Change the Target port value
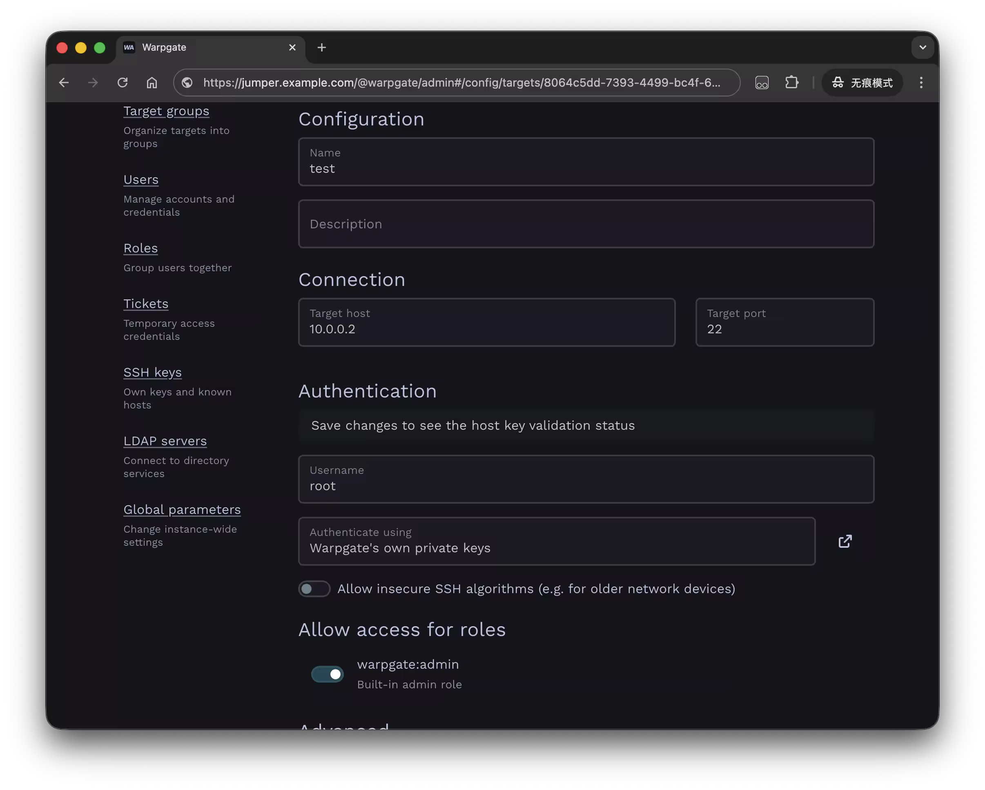Image resolution: width=985 pixels, height=790 pixels. (x=784, y=322)
